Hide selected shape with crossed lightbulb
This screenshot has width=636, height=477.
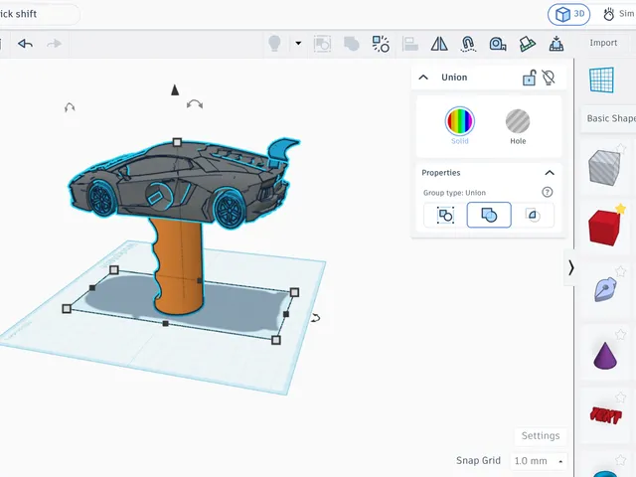pos(549,78)
